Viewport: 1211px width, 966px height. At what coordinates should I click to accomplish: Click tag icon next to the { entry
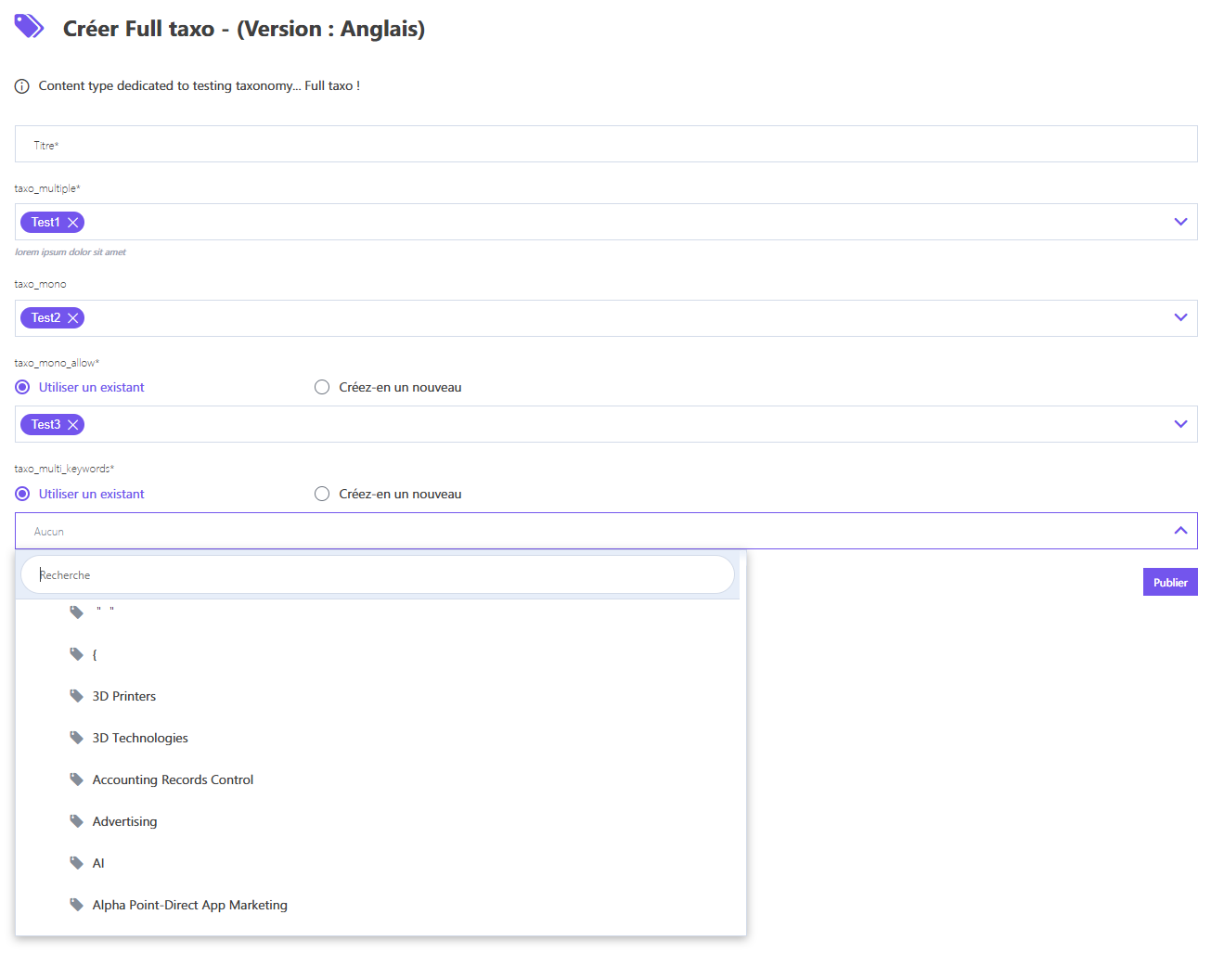coord(77,654)
